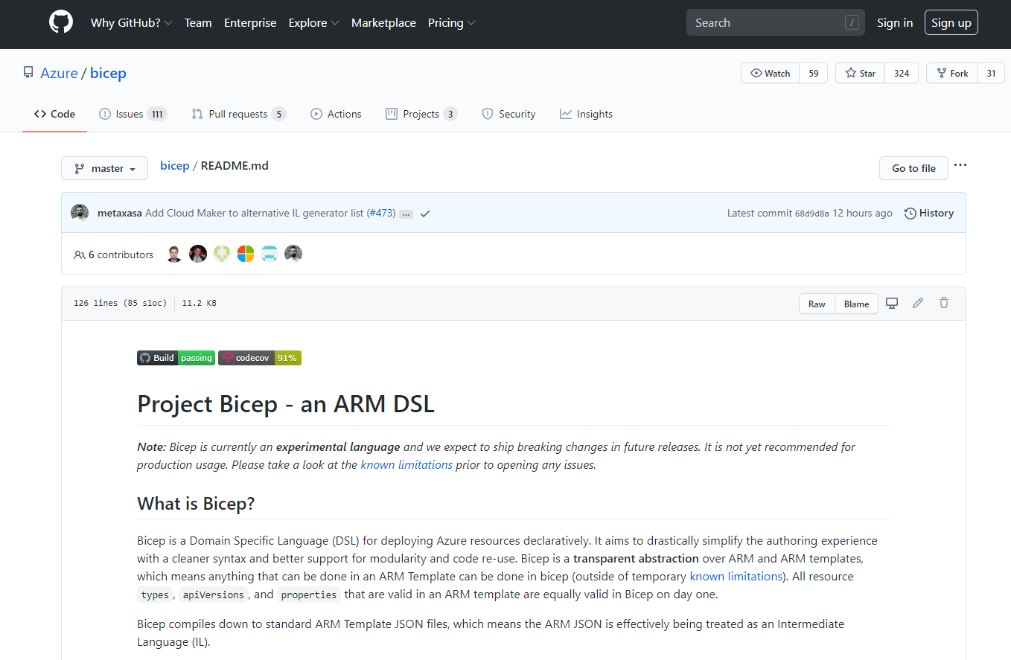Click the slash shortcut icon in search
The width and height of the screenshot is (1011, 660).
pos(852,23)
